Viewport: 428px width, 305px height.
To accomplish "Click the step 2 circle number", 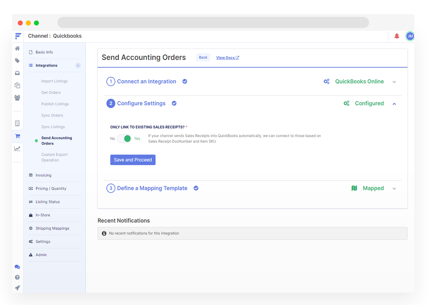I will tap(111, 103).
